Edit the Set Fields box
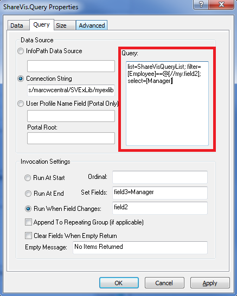 (160, 193)
